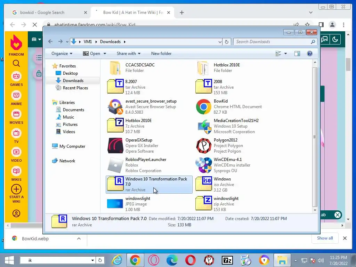Select the Polygon2012 application icon

click(x=204, y=146)
